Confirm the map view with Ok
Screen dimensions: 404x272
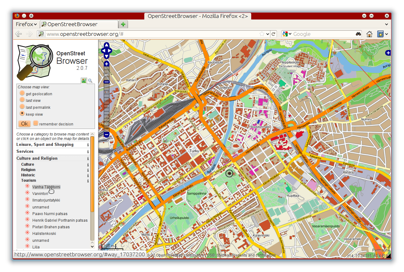click(x=25, y=124)
